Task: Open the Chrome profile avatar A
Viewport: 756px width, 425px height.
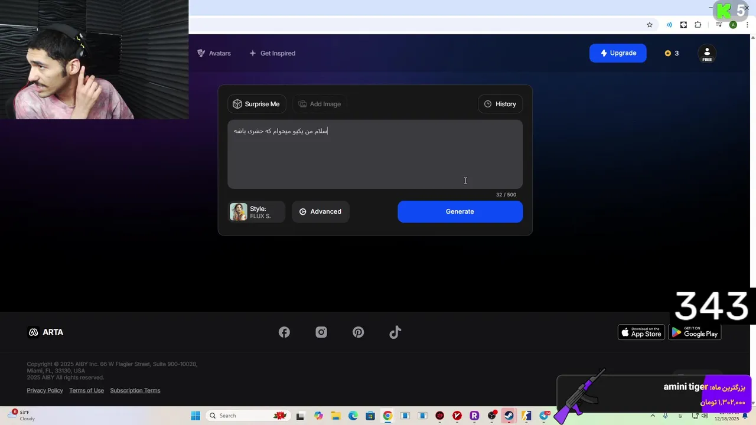Action: (x=733, y=25)
